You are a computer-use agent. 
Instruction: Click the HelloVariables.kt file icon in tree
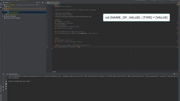click(8, 12)
